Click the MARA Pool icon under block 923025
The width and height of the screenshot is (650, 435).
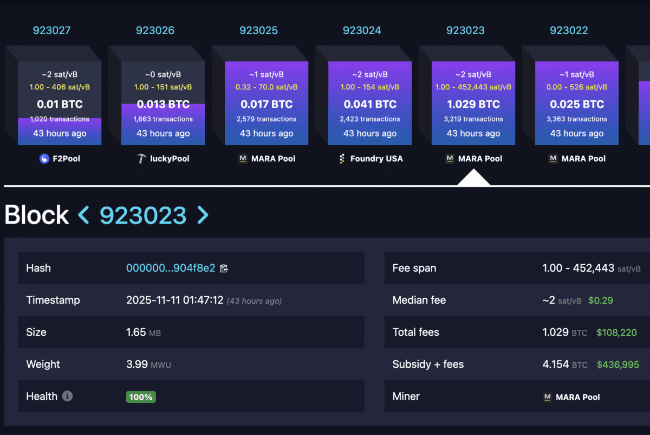point(243,158)
